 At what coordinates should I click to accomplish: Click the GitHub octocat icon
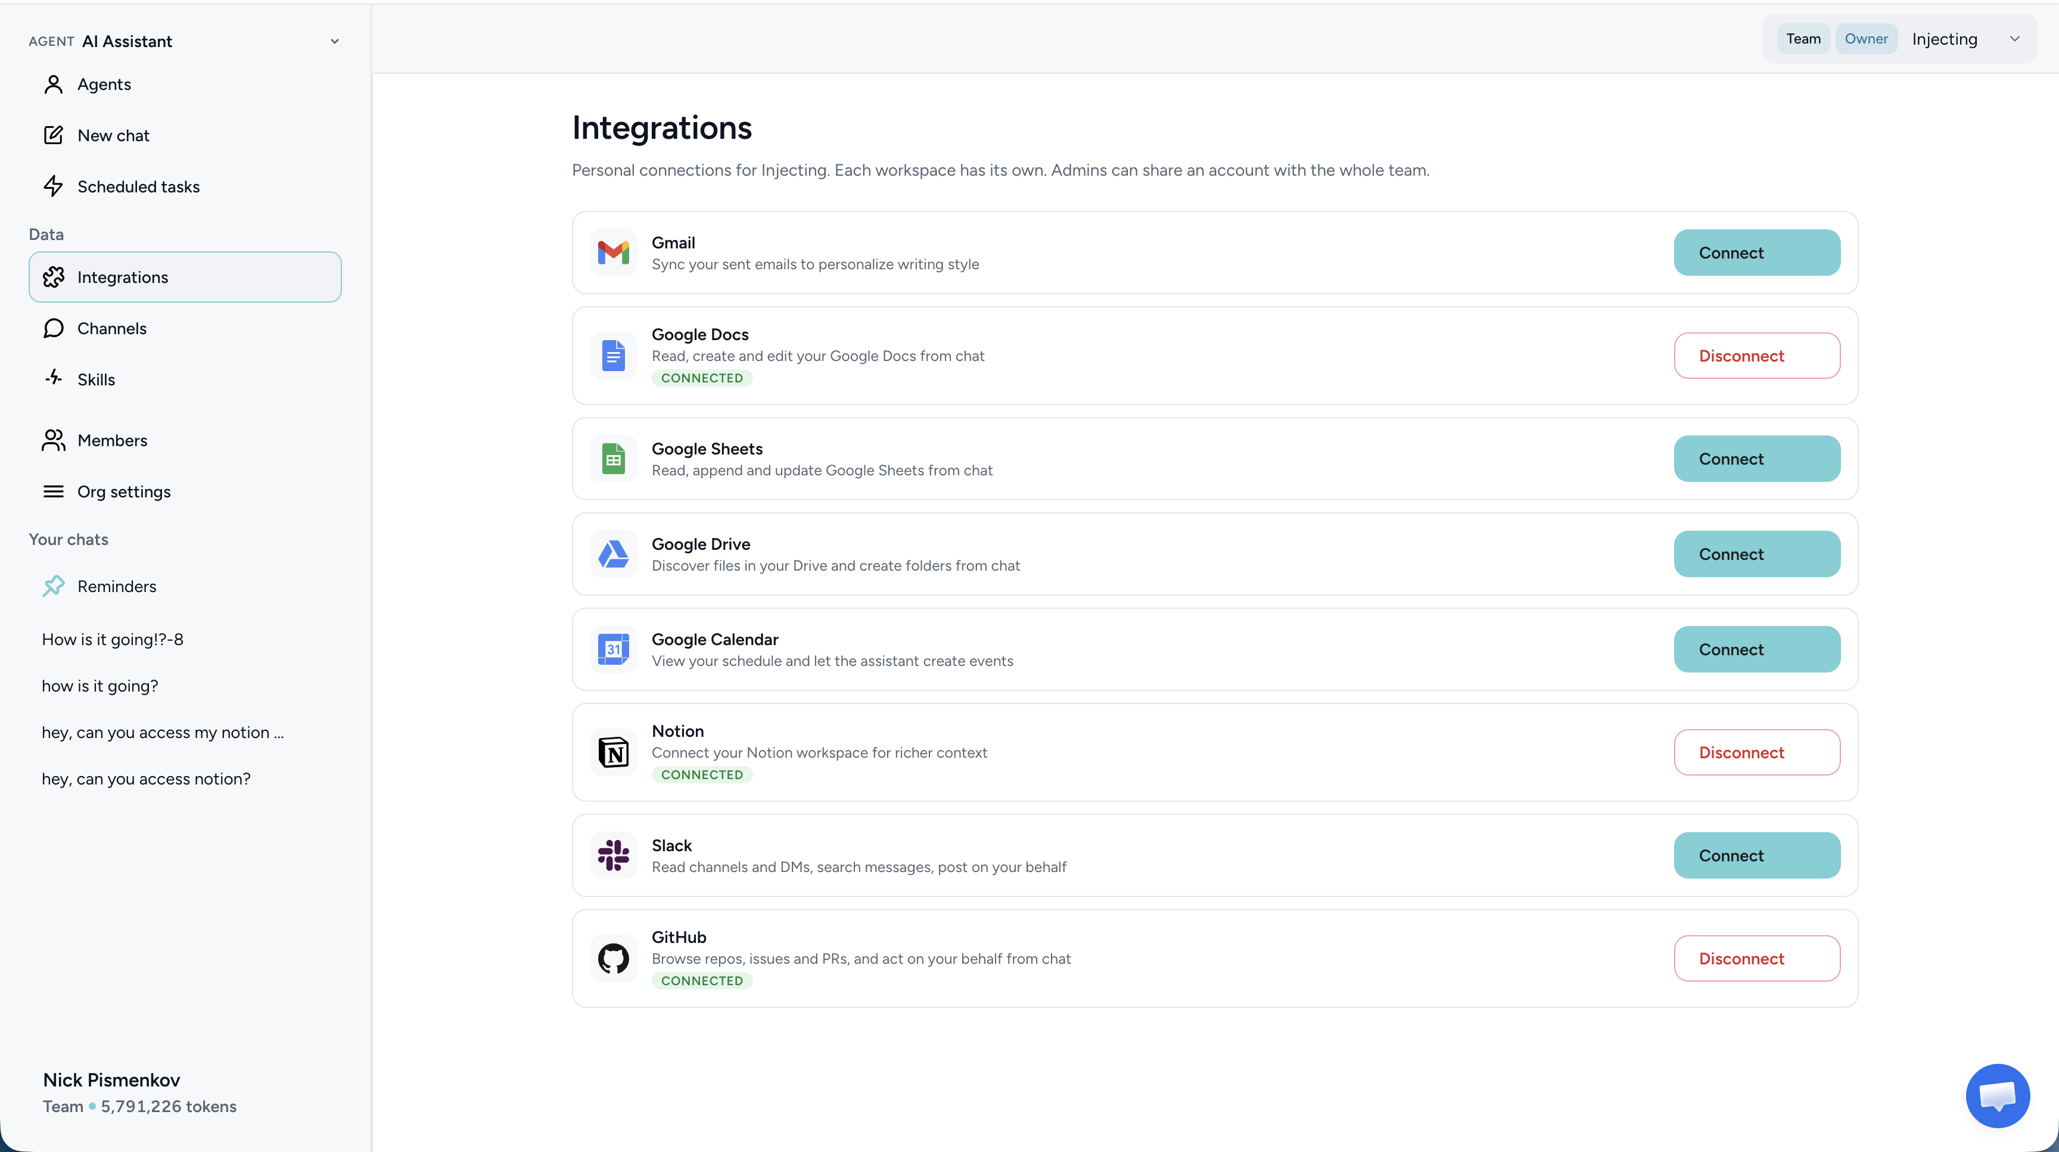[613, 958]
